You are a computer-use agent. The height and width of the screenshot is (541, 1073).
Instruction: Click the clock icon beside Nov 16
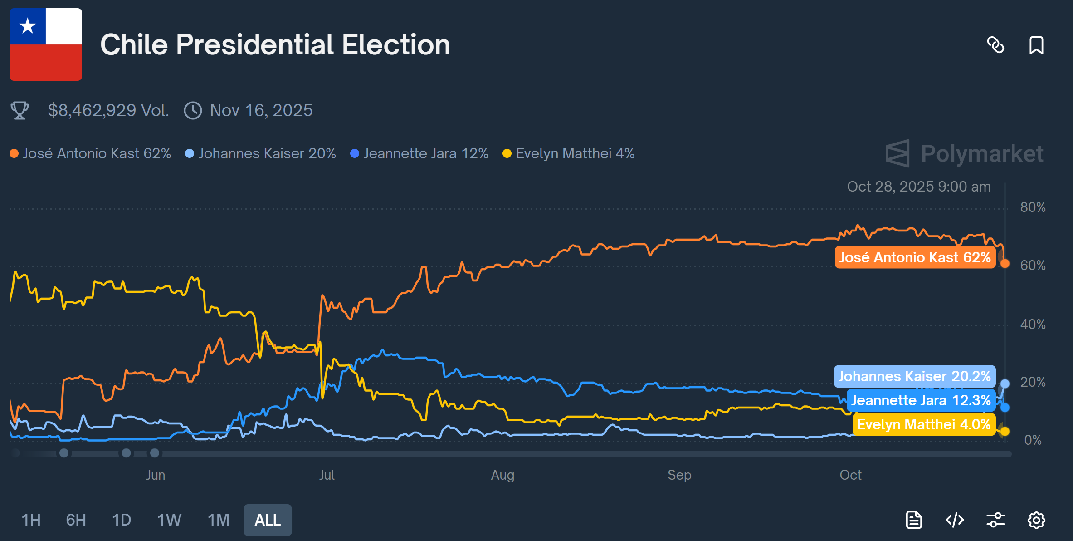193,110
